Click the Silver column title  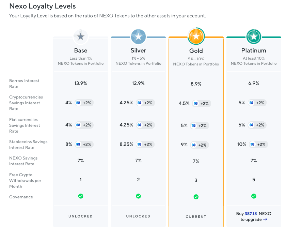[138, 50]
